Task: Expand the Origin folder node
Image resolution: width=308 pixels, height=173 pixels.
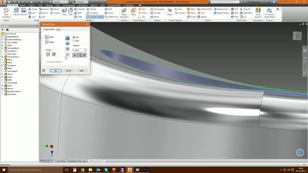Action: pyautogui.click(x=2, y=45)
